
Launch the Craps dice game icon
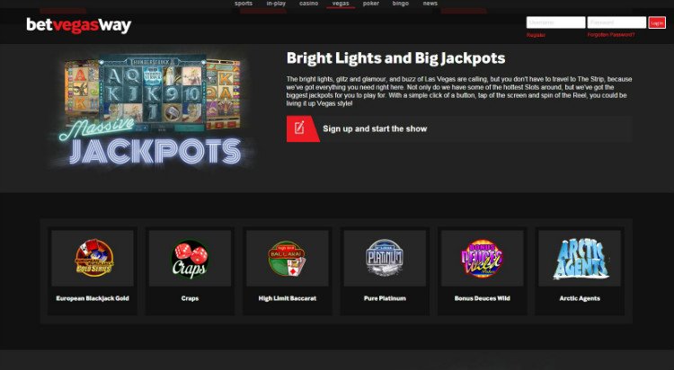click(190, 259)
